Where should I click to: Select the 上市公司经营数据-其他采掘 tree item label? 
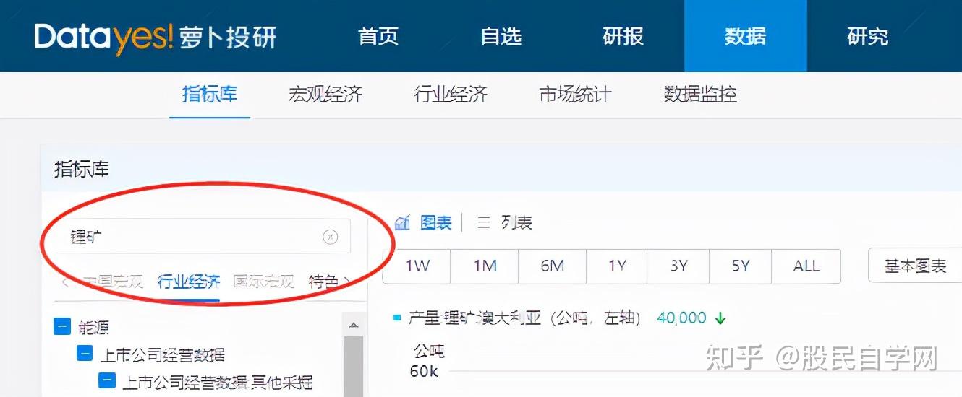218,381
